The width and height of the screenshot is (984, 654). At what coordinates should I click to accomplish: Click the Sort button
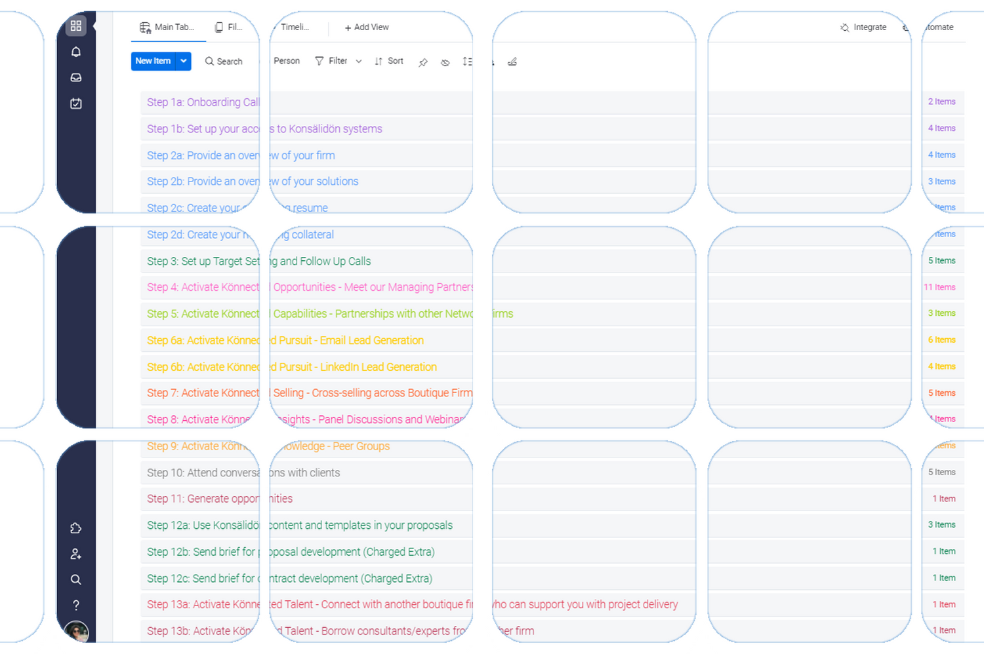389,61
